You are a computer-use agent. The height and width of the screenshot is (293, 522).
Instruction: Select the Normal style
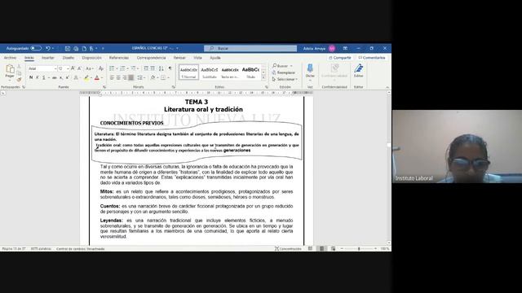(188, 72)
